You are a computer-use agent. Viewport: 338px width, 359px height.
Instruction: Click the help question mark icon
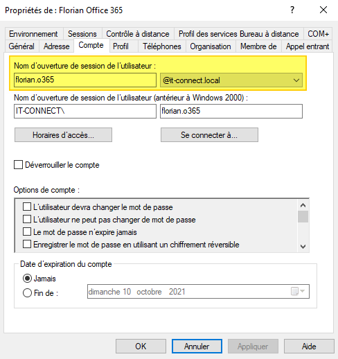292,10
